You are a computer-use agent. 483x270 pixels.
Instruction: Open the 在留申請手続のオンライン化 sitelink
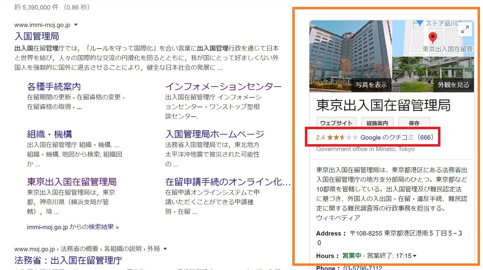pos(228,182)
